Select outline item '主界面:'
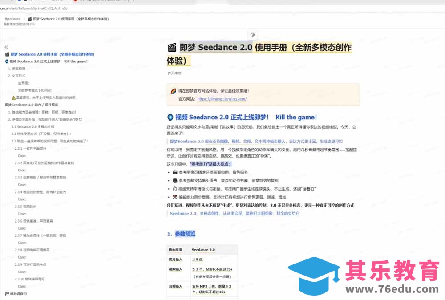 tap(24, 83)
